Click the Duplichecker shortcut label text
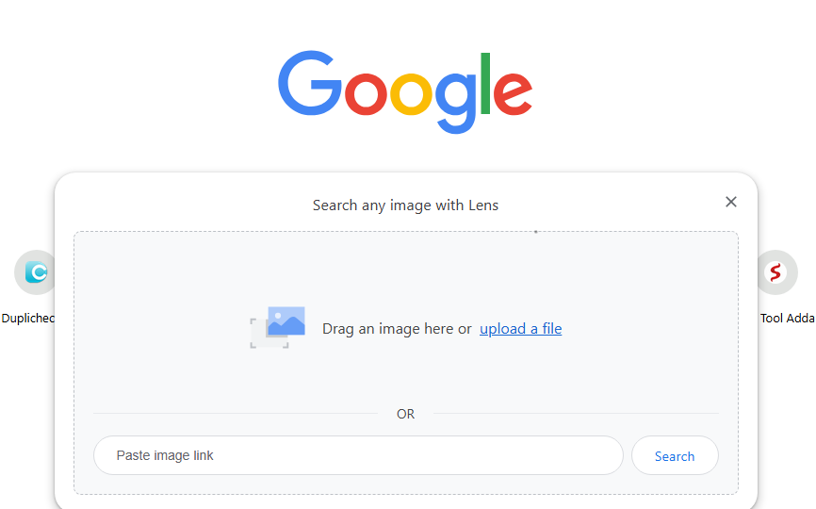 (x=27, y=319)
